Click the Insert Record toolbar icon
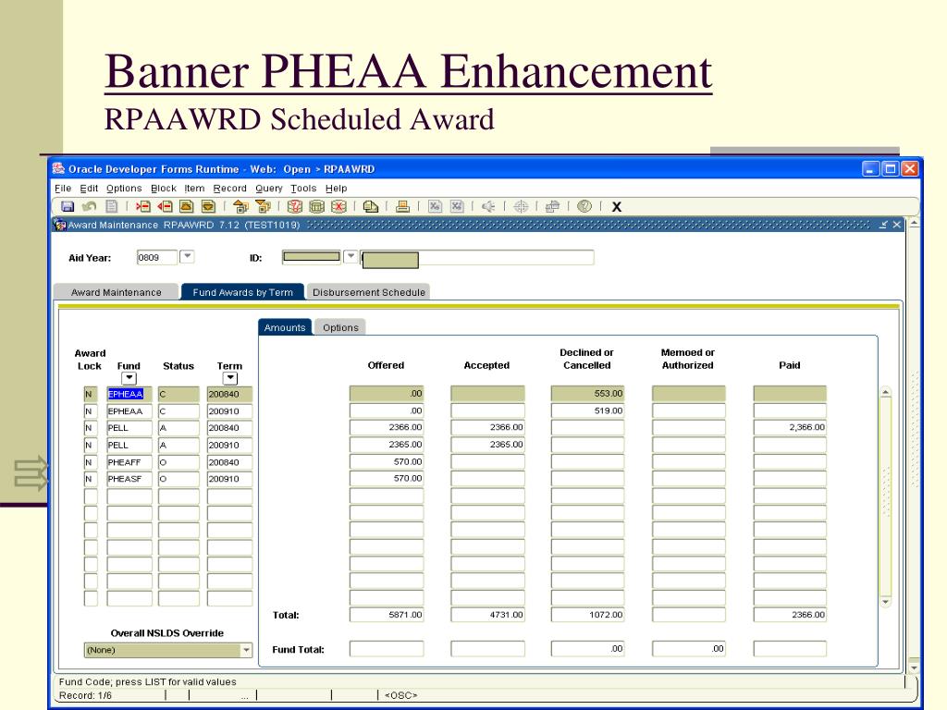 click(x=143, y=206)
